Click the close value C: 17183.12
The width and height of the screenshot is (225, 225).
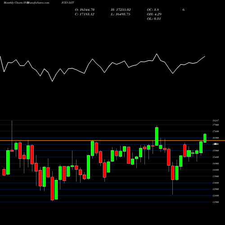(x=85, y=14)
